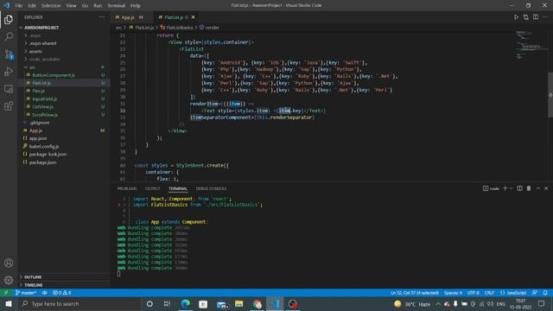Viewport: 553px width, 311px height.
Task: Open notifications bell in status bar
Action: pyautogui.click(x=545, y=293)
